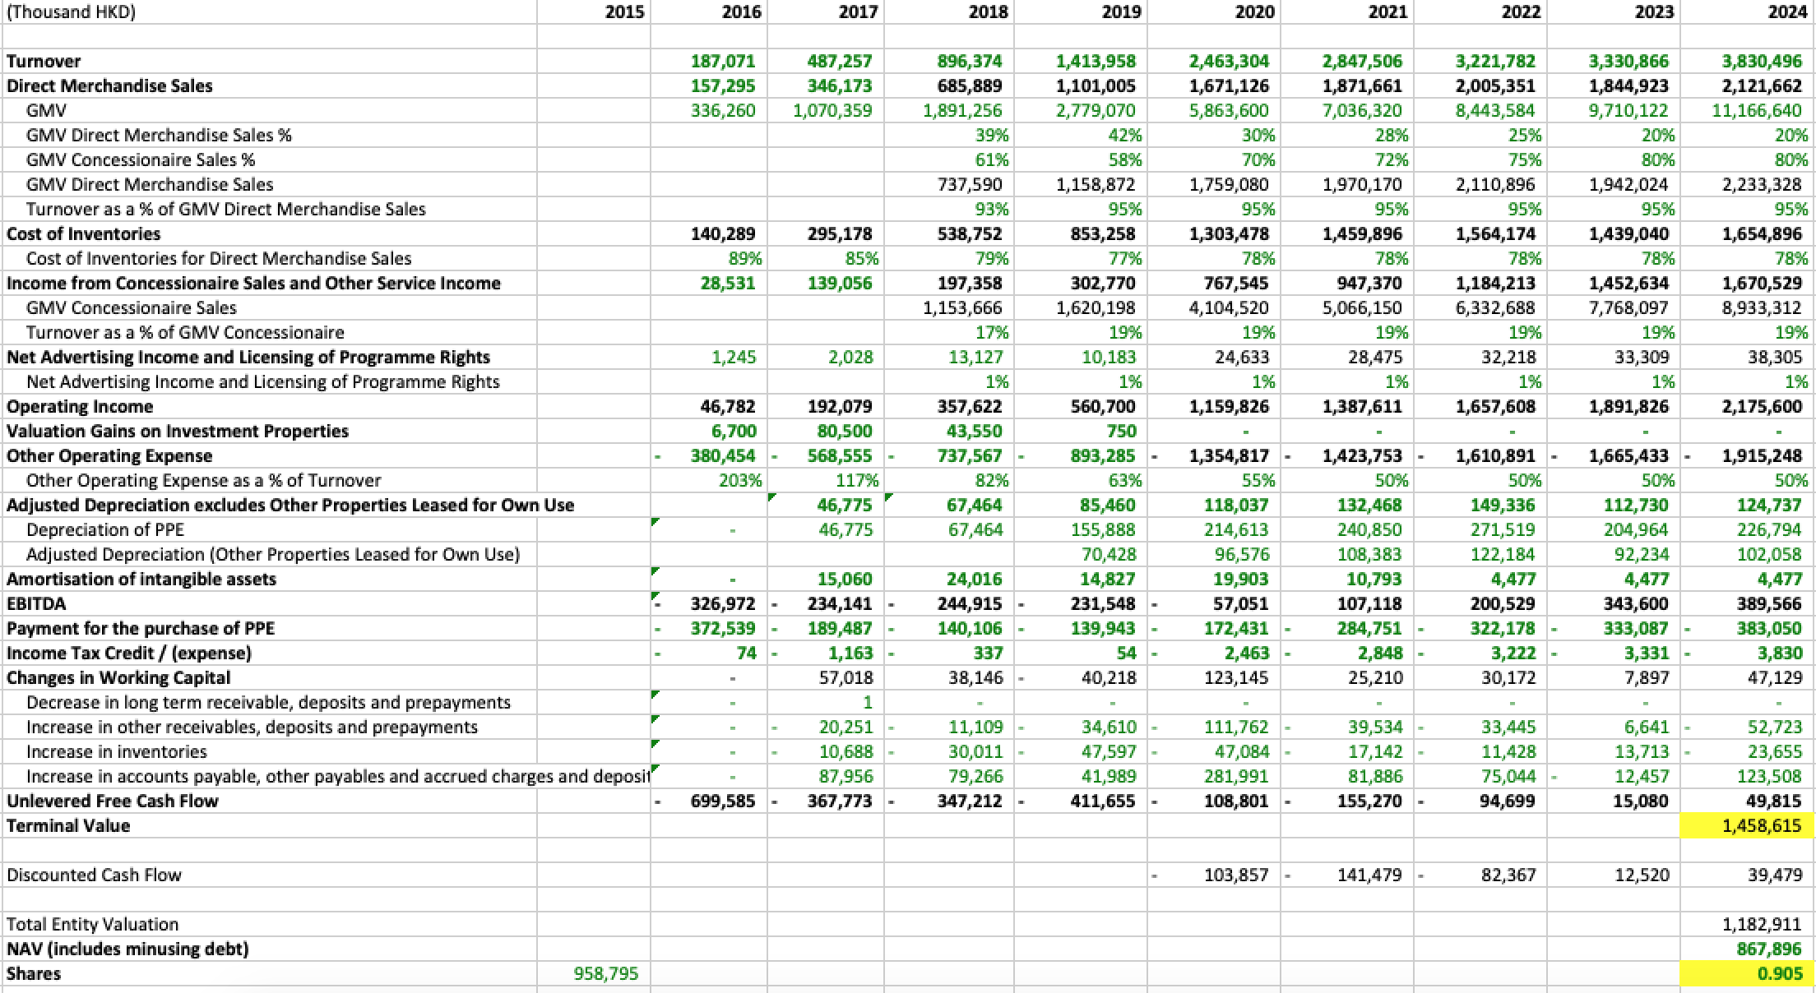1816x993 pixels.
Task: Select highlighted Terminal Value cell 1,458,615
Action: point(1748,826)
